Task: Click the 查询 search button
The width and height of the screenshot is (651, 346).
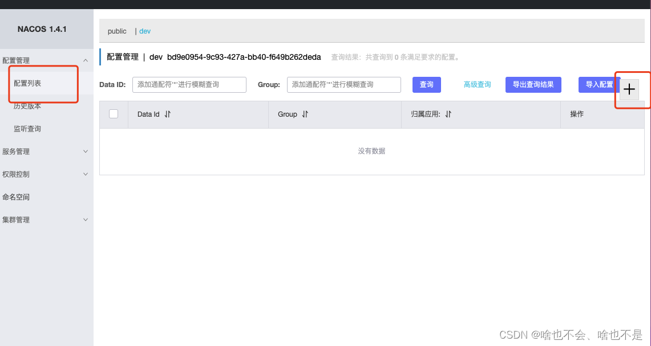Action: coord(426,84)
